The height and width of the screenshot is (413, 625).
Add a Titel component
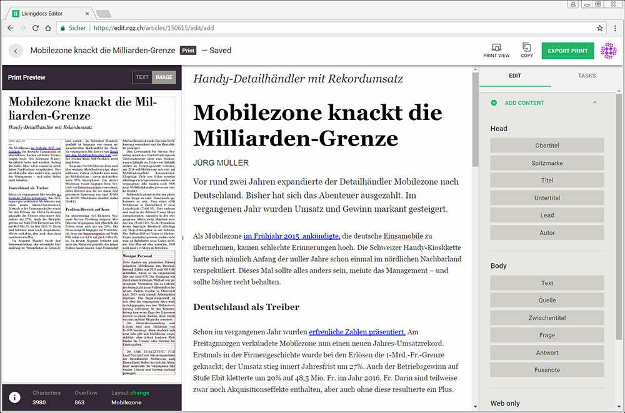547,180
